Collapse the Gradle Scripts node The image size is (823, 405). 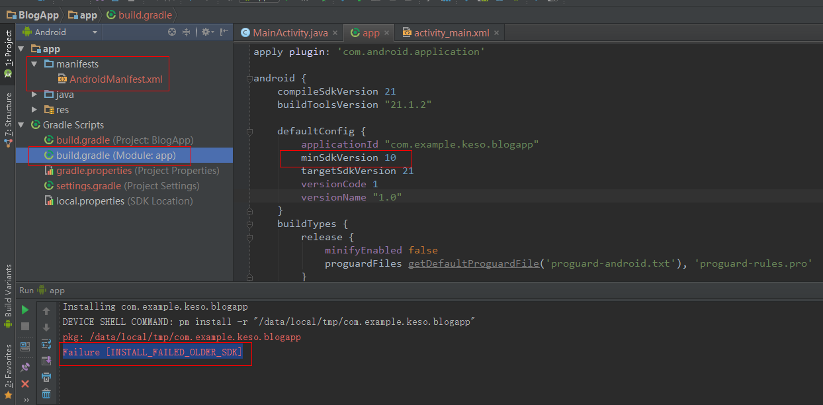pyautogui.click(x=22, y=125)
